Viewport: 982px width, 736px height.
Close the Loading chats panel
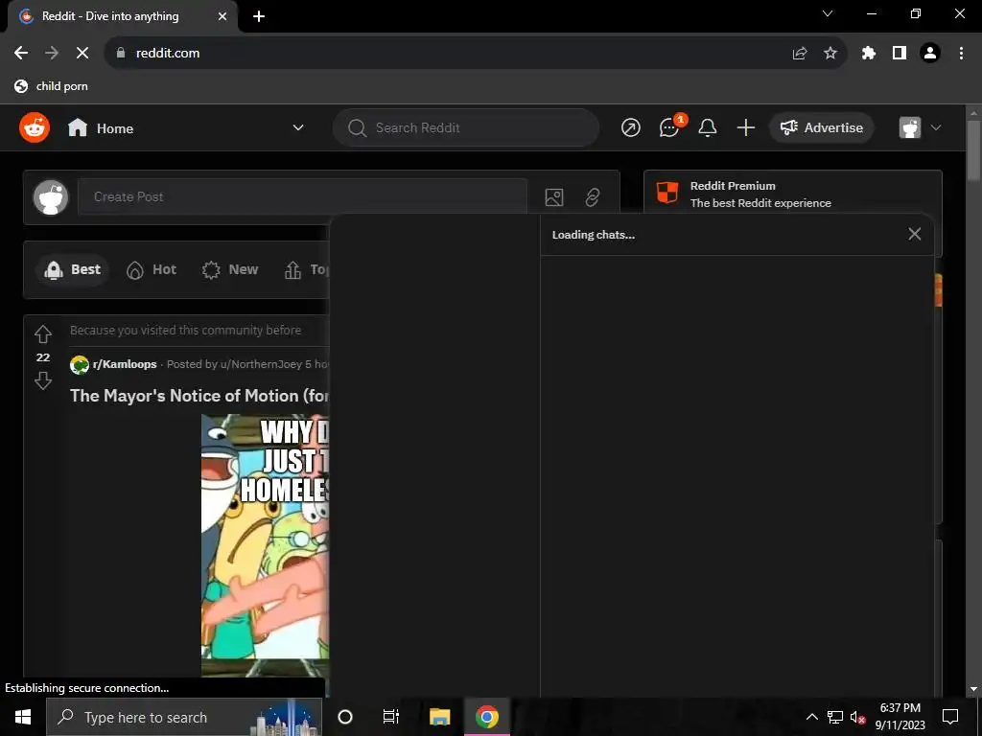[914, 234]
